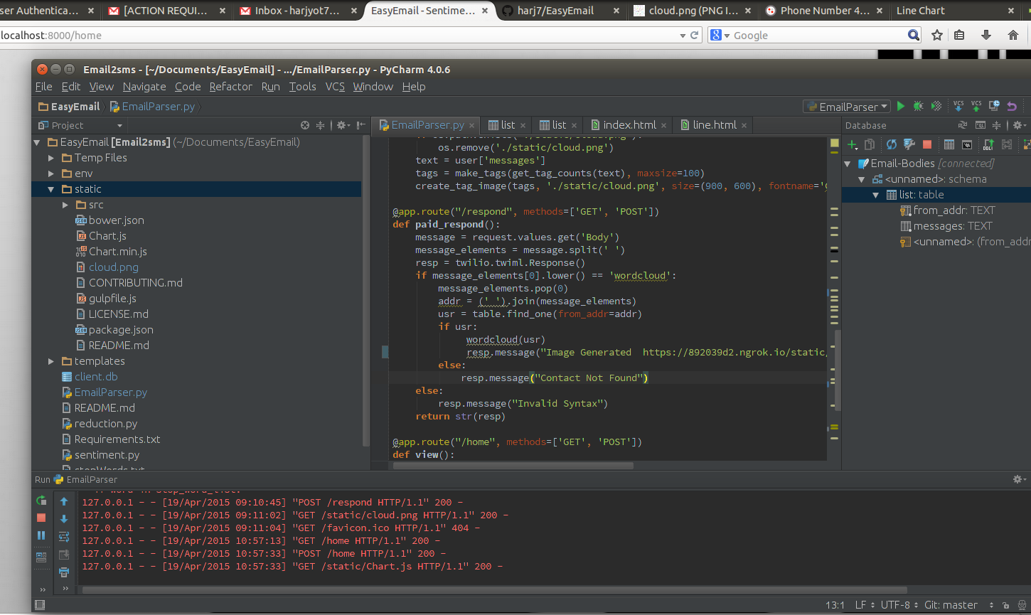1031x615 pixels.
Task: Pause output in the Run console
Action: point(41,535)
